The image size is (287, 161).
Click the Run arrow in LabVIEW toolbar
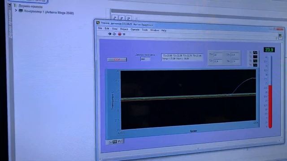[x=109, y=34]
